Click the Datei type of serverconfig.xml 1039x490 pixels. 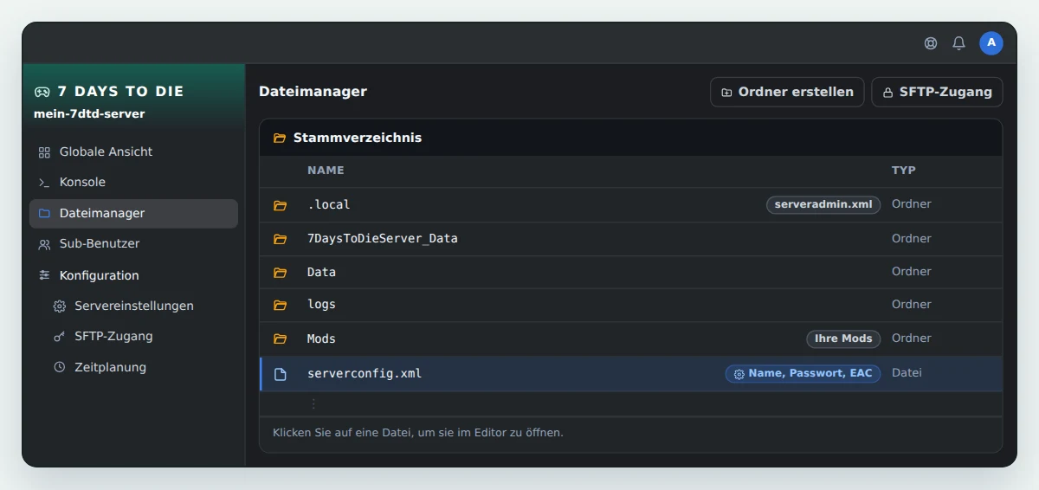pyautogui.click(x=907, y=373)
